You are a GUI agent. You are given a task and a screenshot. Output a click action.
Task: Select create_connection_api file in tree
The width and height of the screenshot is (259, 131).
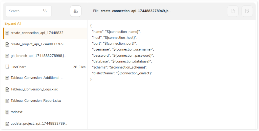(x=45, y=33)
